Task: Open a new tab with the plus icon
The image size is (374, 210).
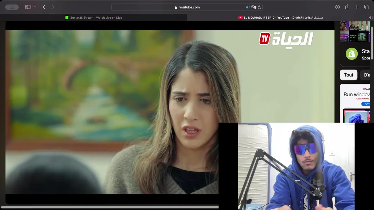Action: click(x=357, y=7)
